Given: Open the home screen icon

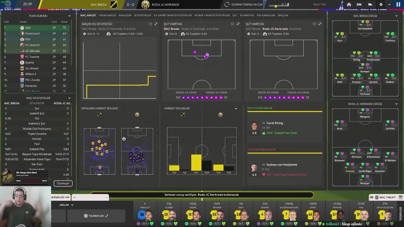Looking at the screenshot, I should click(x=349, y=4).
